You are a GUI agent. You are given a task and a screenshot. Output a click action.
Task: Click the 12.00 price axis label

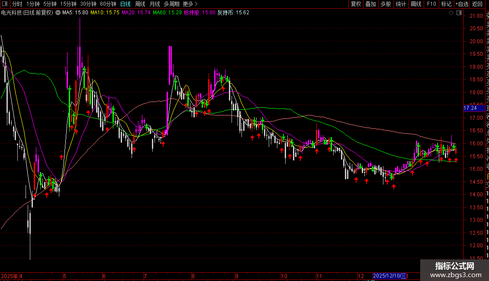(476, 246)
